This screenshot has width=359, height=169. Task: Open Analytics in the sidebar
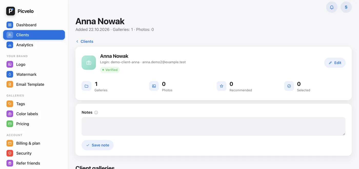[x=34, y=45]
